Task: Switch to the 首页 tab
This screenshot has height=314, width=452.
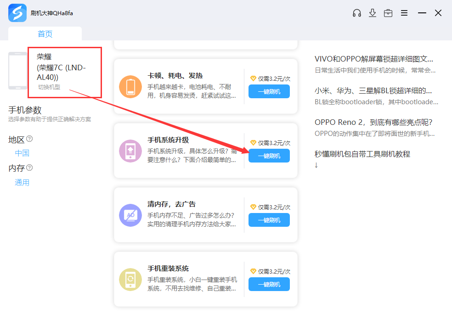Action: pos(45,34)
